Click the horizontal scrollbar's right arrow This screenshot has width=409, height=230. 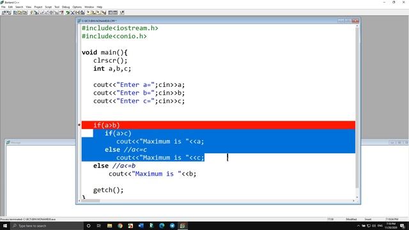pos(353,201)
